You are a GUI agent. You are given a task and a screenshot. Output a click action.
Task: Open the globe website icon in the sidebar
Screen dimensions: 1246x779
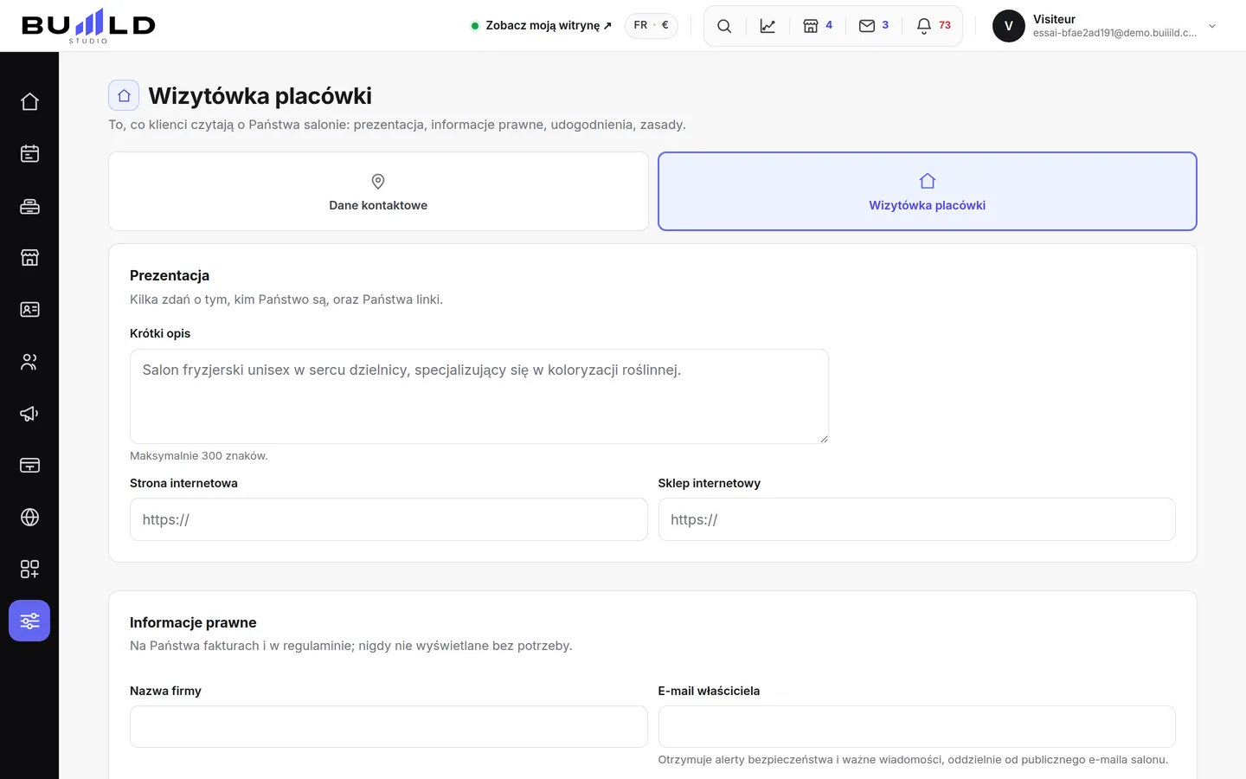[x=29, y=518]
